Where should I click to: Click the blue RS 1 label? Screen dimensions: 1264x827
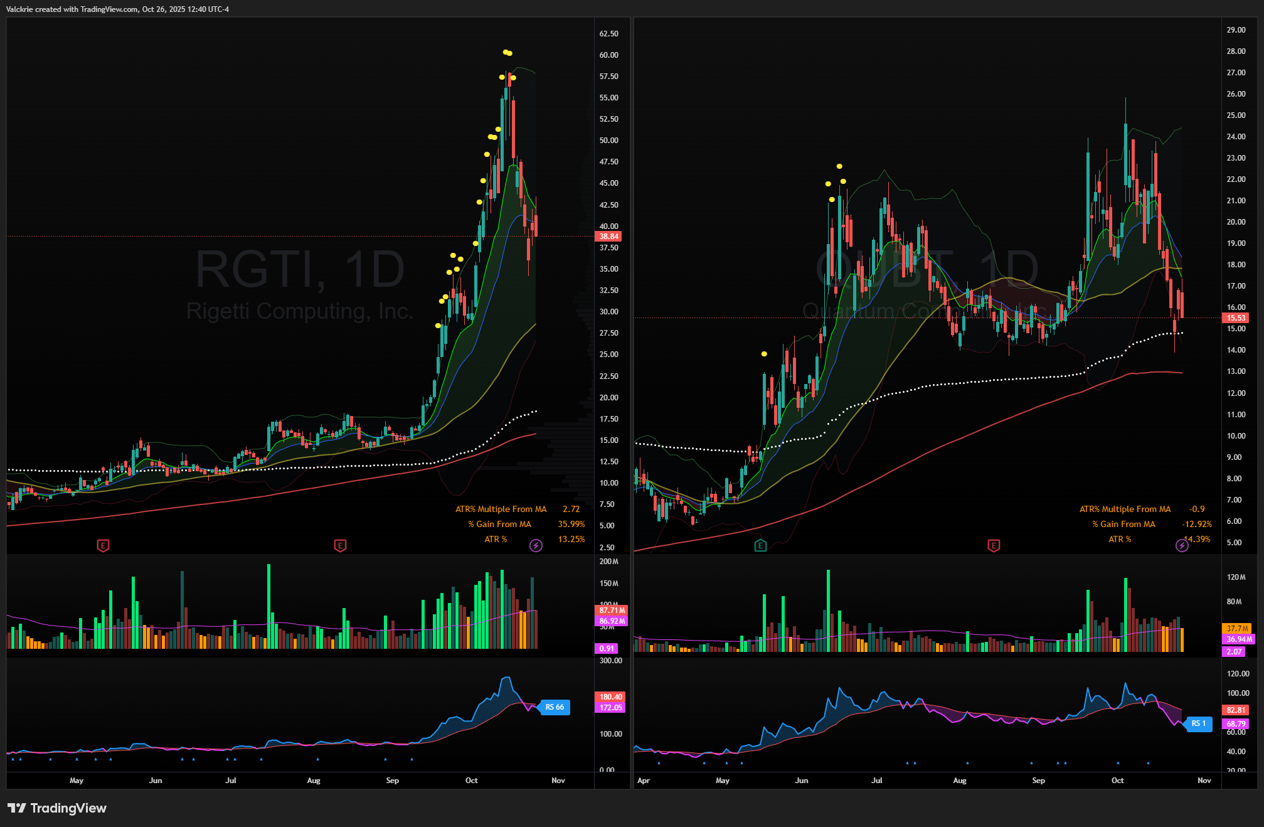[x=1198, y=723]
